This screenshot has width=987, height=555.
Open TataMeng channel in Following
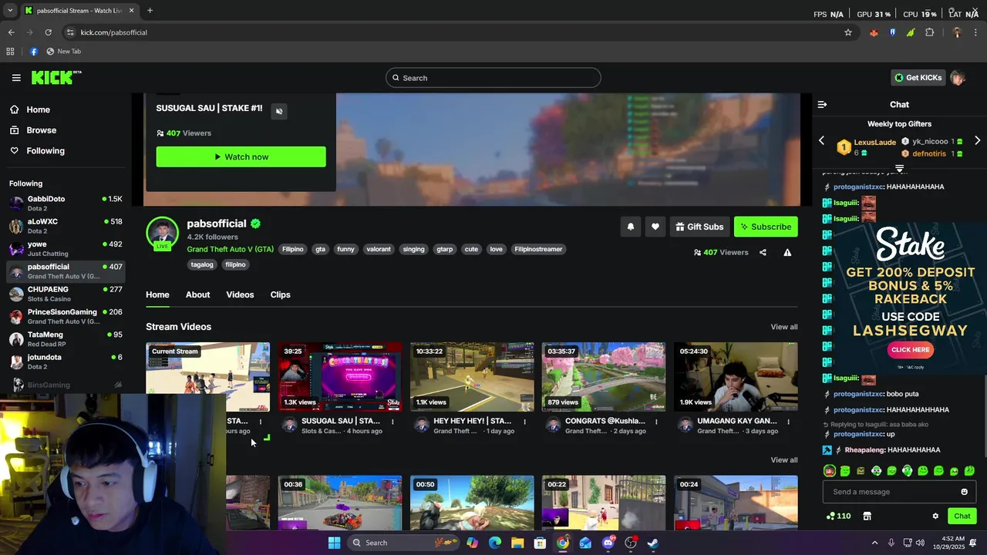point(66,339)
